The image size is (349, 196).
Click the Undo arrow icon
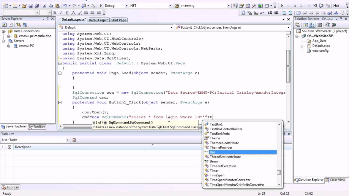point(65,6)
